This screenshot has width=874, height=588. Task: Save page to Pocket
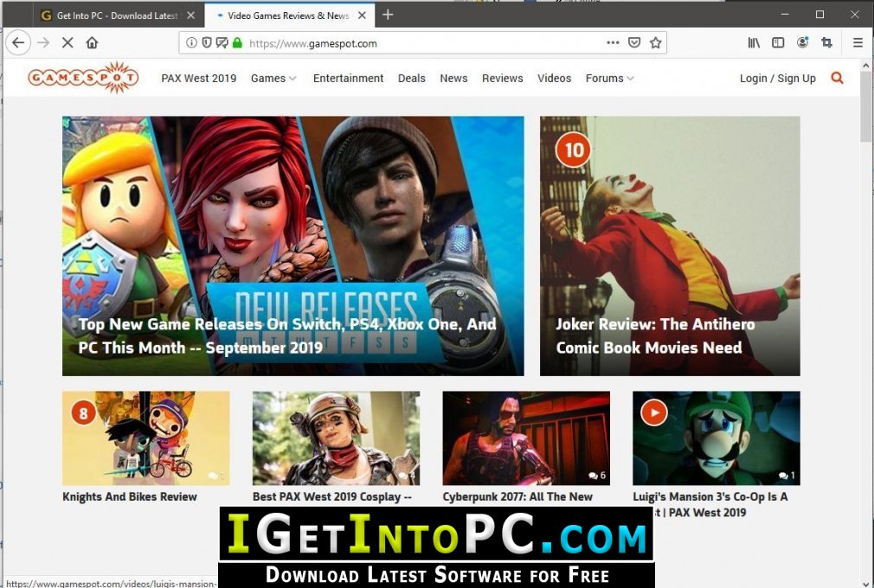[634, 43]
